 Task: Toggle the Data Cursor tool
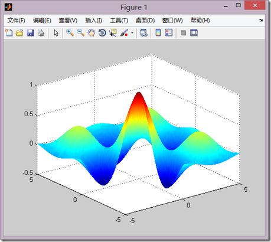[113, 32]
